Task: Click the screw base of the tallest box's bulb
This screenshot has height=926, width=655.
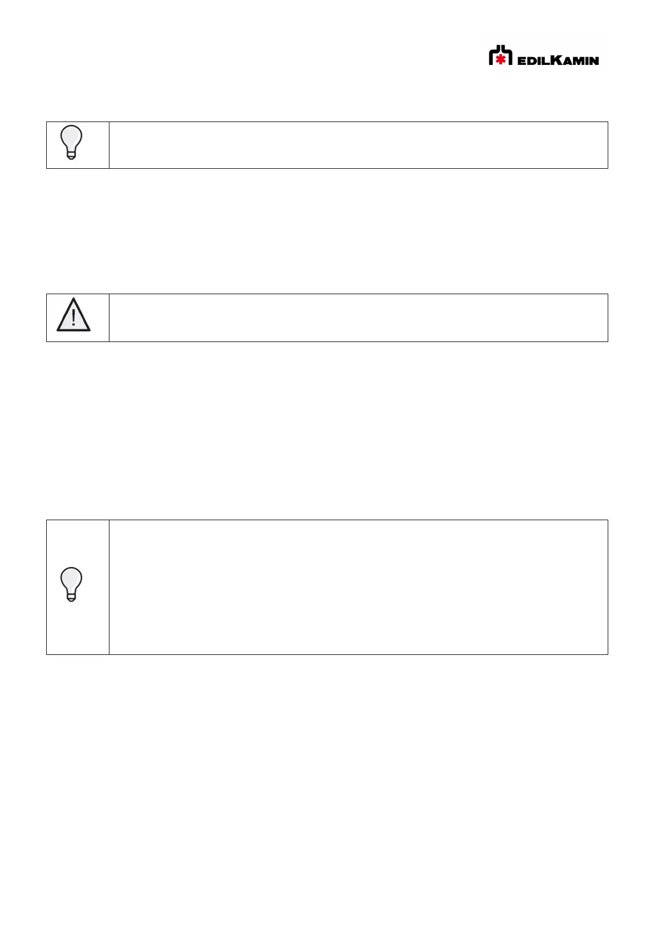Action: point(71,597)
